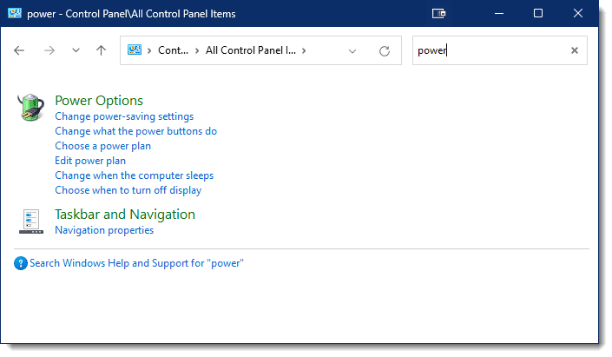
Task: Click the blue help question mark icon
Action: click(x=21, y=263)
